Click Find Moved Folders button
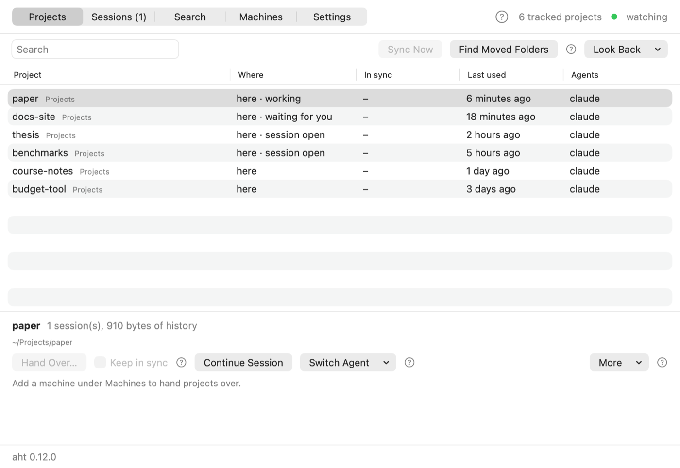 (x=504, y=49)
